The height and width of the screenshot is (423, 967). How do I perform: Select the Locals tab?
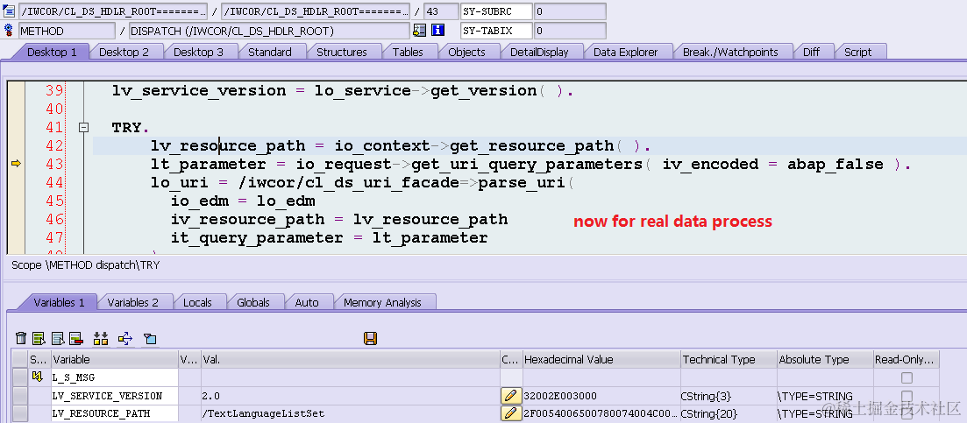pos(197,302)
